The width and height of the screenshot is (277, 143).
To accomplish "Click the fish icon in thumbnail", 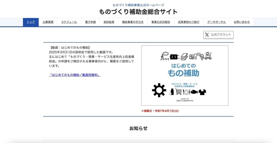I will tap(194, 92).
